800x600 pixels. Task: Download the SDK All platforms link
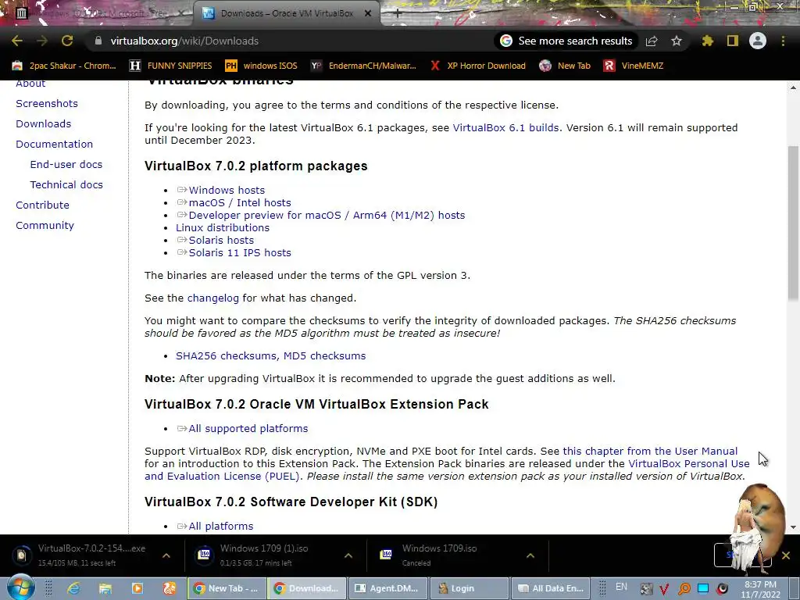click(220, 526)
